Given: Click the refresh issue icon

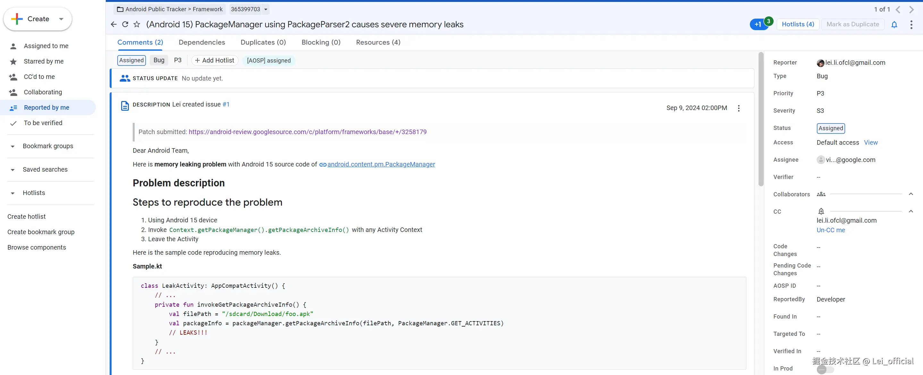Looking at the screenshot, I should click(x=125, y=24).
